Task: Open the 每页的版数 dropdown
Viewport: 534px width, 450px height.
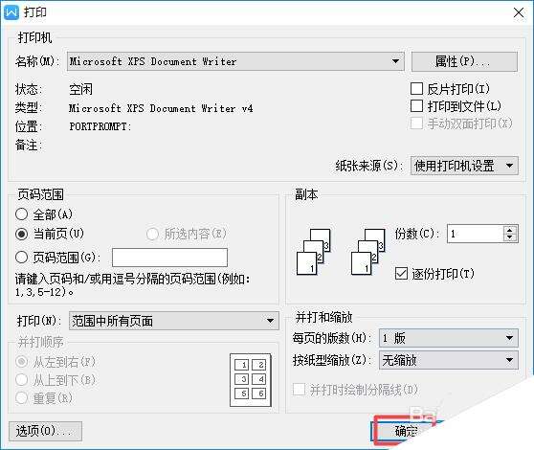Action: 449,338
